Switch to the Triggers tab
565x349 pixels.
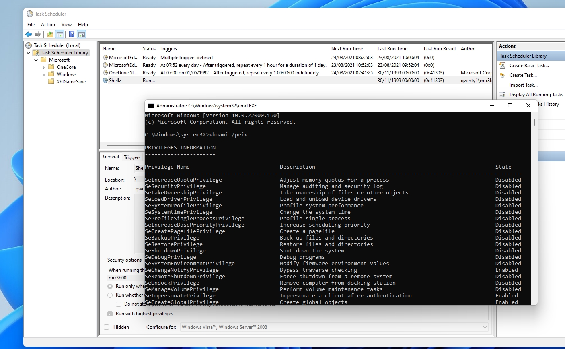[x=132, y=157]
